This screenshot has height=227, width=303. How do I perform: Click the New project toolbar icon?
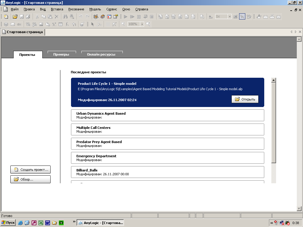[6, 17]
